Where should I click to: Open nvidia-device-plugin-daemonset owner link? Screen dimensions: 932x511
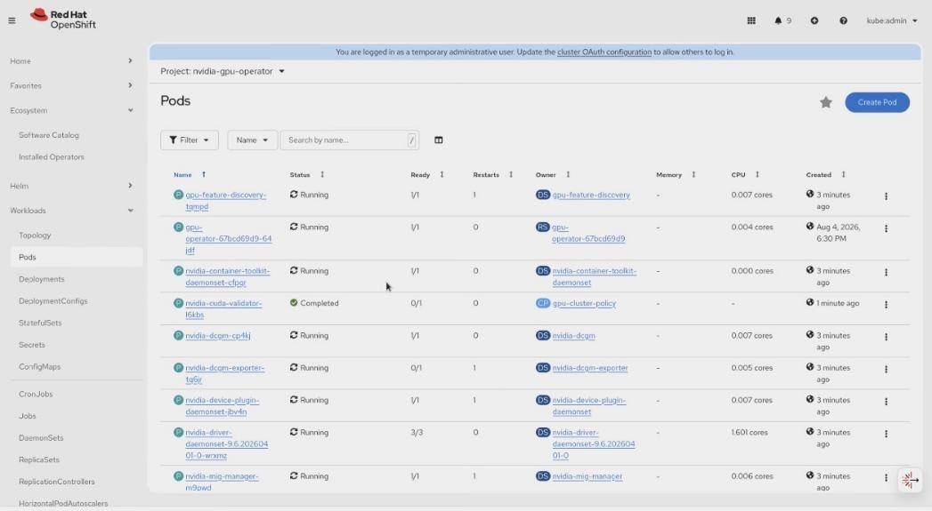[588, 406]
